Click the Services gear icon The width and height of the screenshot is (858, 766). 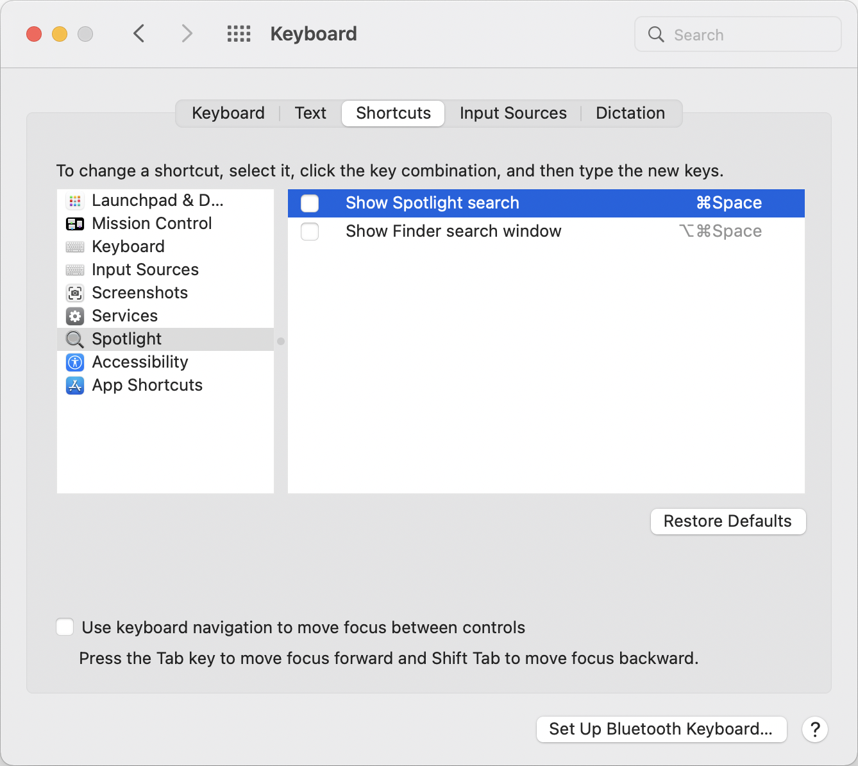tap(75, 316)
